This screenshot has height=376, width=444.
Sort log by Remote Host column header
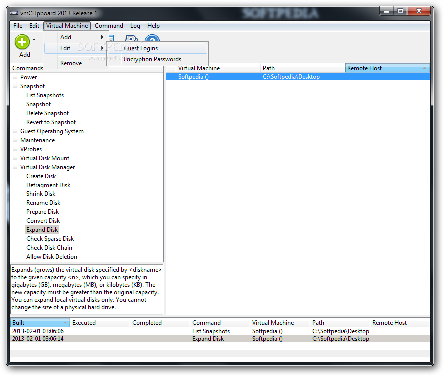pos(400,323)
